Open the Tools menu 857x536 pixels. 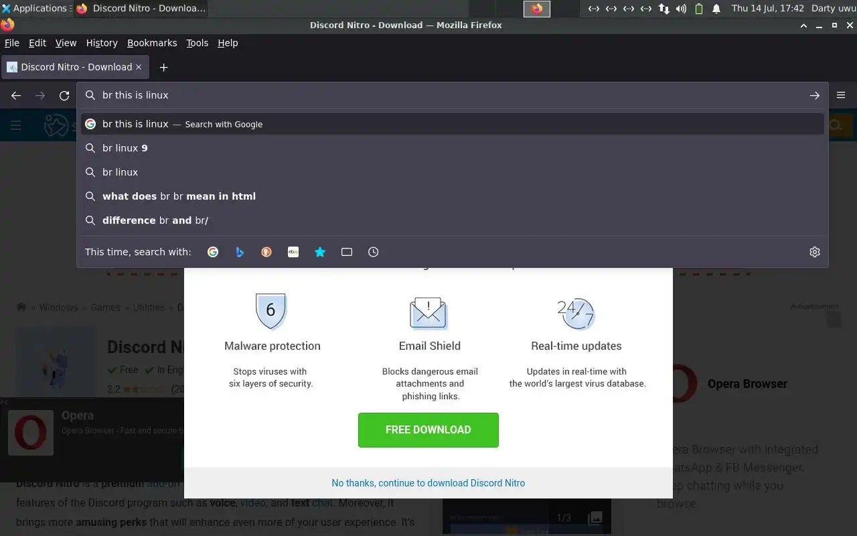click(197, 43)
